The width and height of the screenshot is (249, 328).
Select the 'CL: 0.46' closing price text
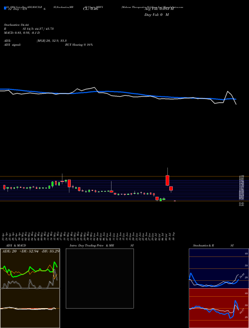click(91, 9)
